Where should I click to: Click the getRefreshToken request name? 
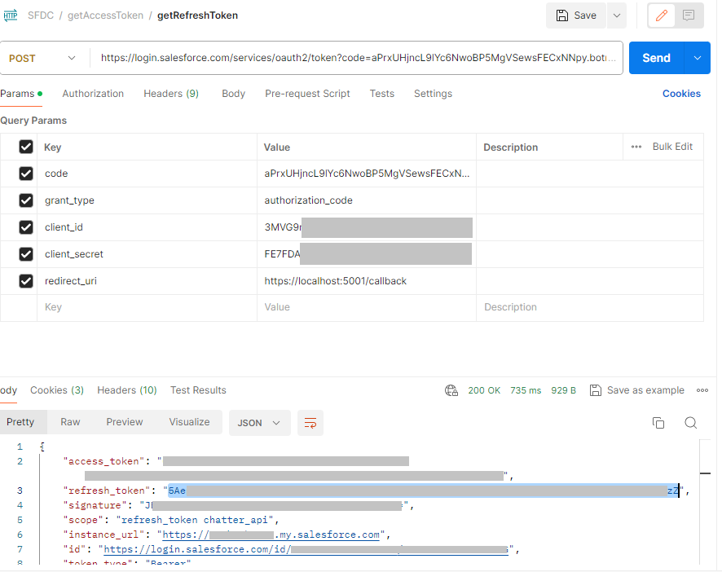[x=197, y=15]
